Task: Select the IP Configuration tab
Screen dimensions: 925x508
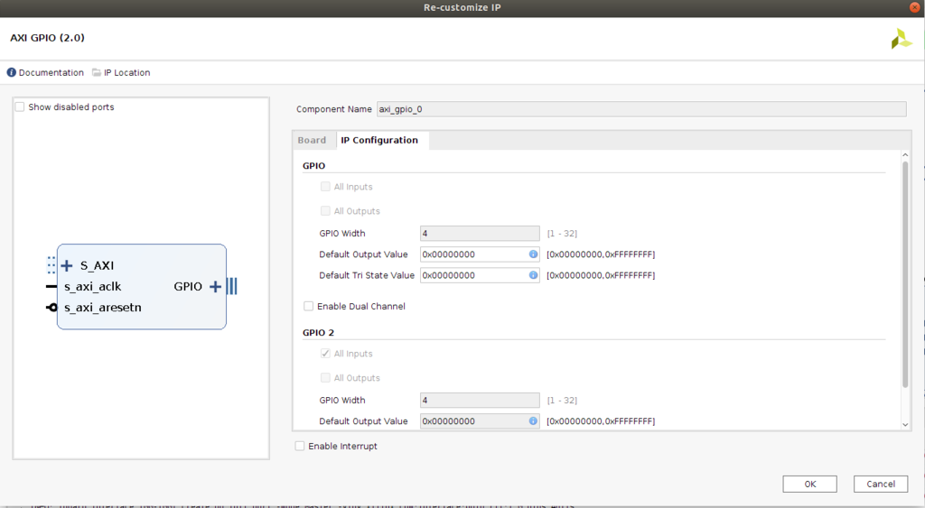Action: coord(379,140)
